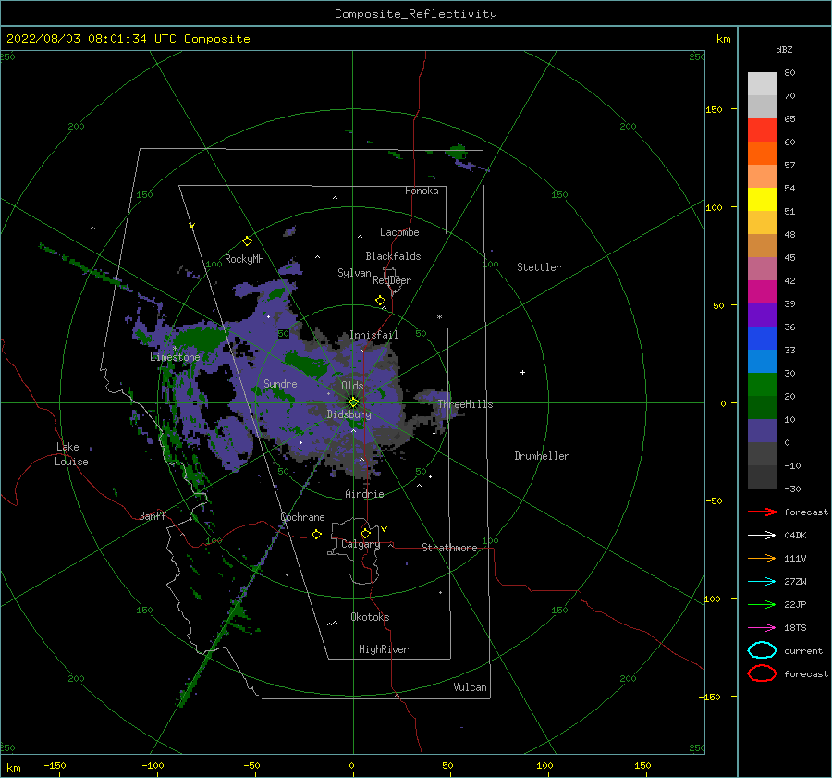Click the magenta 18TS arrow icon

[x=762, y=628]
